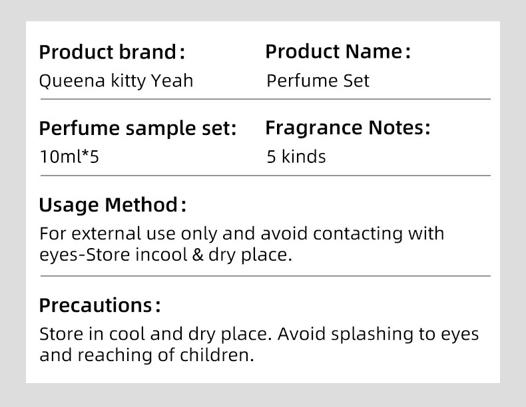This screenshot has height=407, width=526.
Task: Select the "10ml*5" size value
Action: click(69, 157)
